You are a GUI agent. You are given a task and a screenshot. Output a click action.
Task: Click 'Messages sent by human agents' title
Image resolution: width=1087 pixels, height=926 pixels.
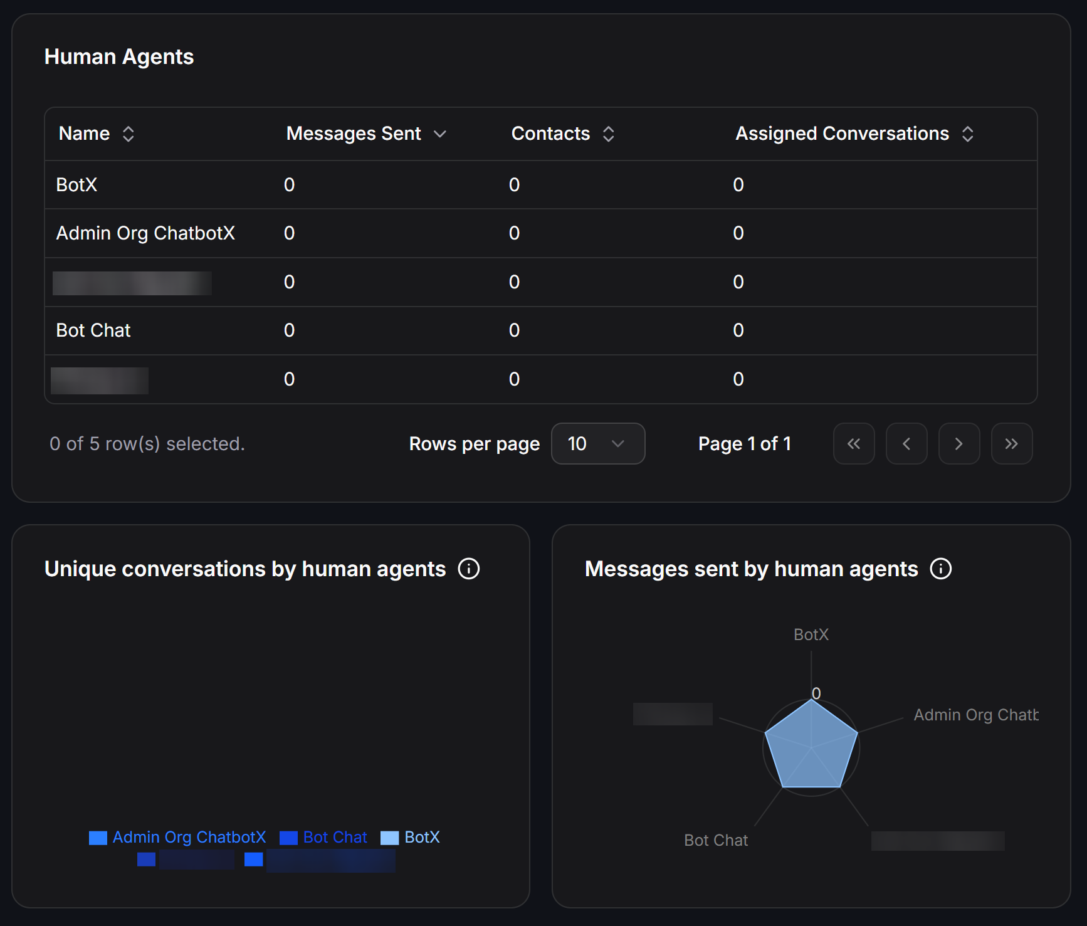(x=752, y=569)
